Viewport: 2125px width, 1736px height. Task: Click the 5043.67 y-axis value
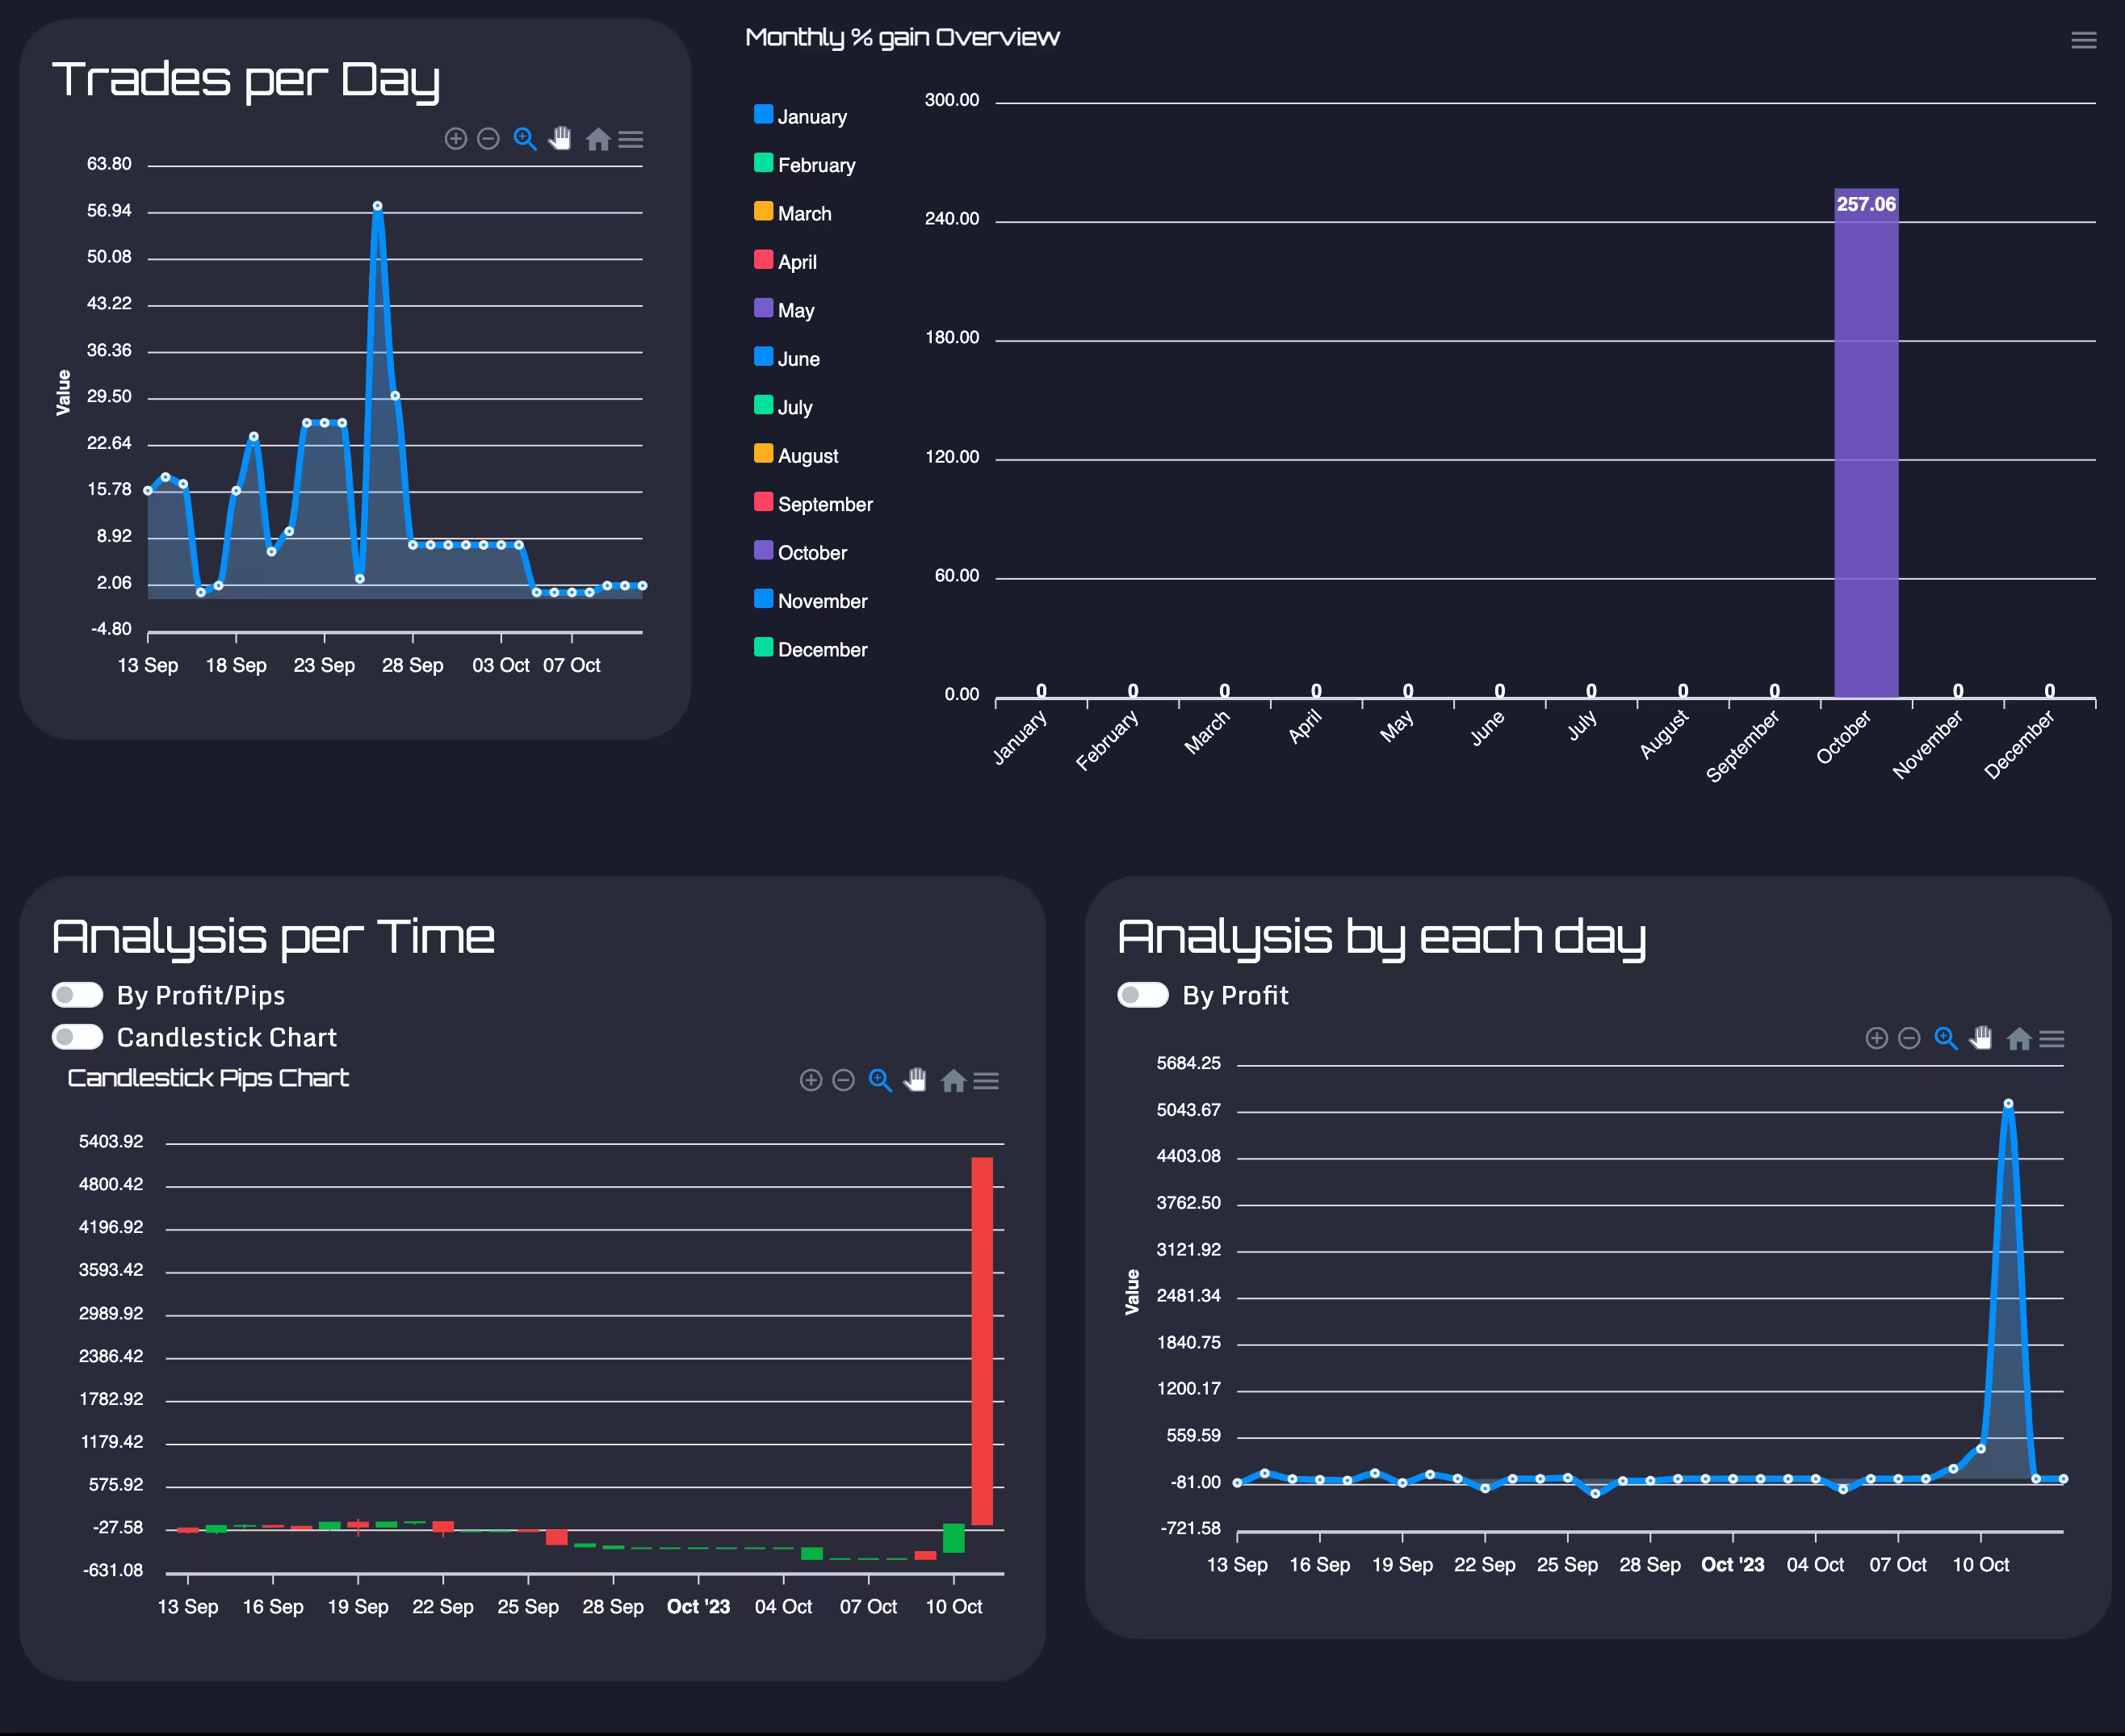pos(1188,1110)
